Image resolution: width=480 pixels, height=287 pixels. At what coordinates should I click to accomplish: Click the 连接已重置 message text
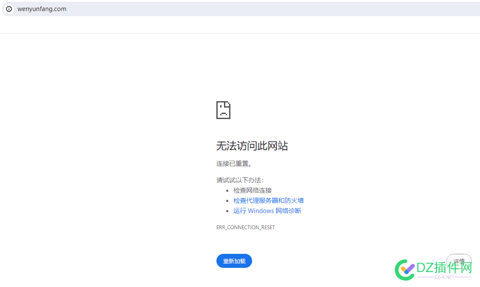coord(234,164)
